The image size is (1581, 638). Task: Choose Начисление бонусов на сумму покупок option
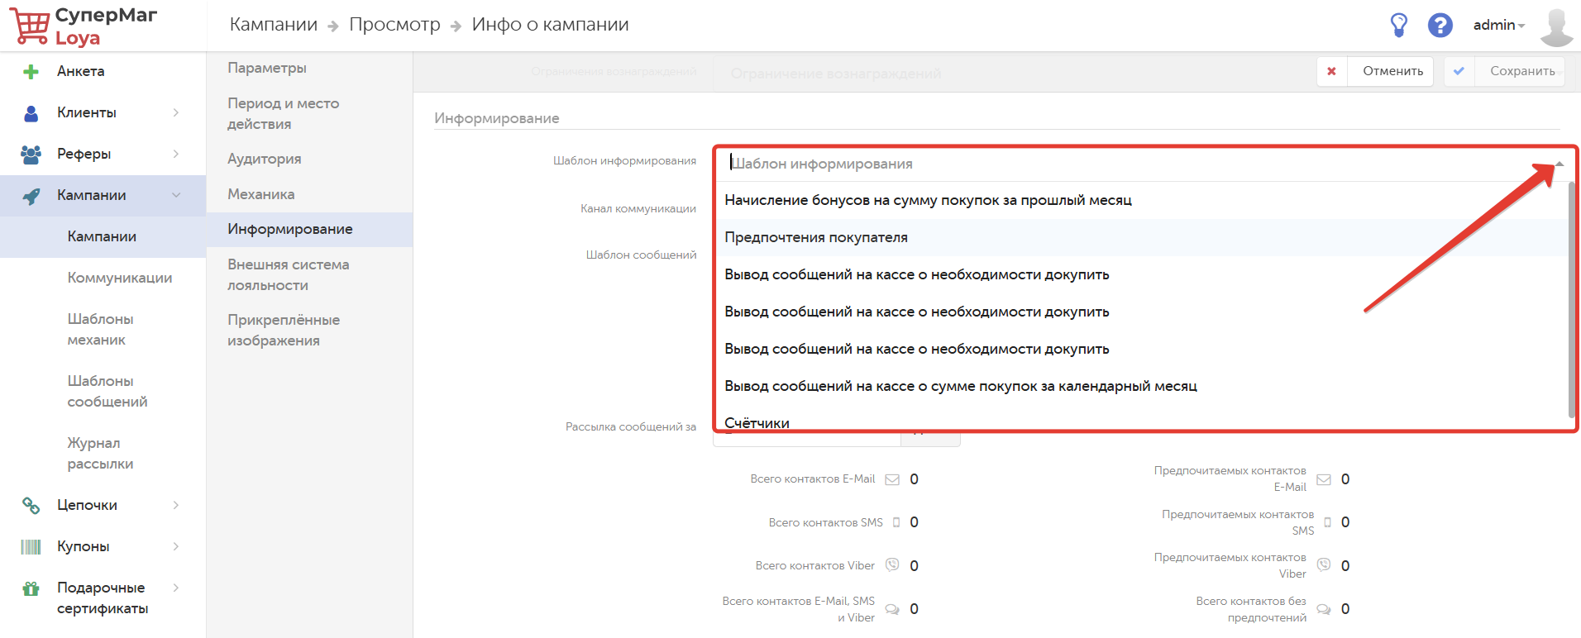click(x=928, y=200)
